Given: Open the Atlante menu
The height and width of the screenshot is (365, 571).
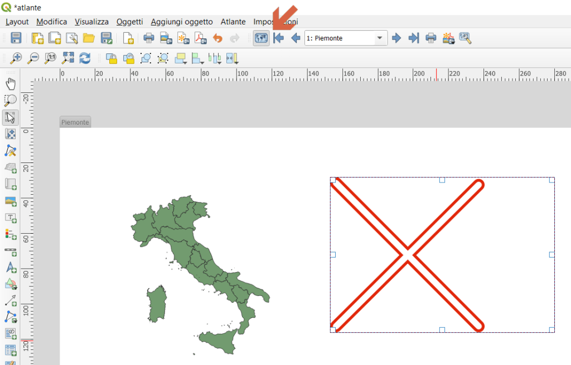Looking at the screenshot, I should tap(233, 22).
